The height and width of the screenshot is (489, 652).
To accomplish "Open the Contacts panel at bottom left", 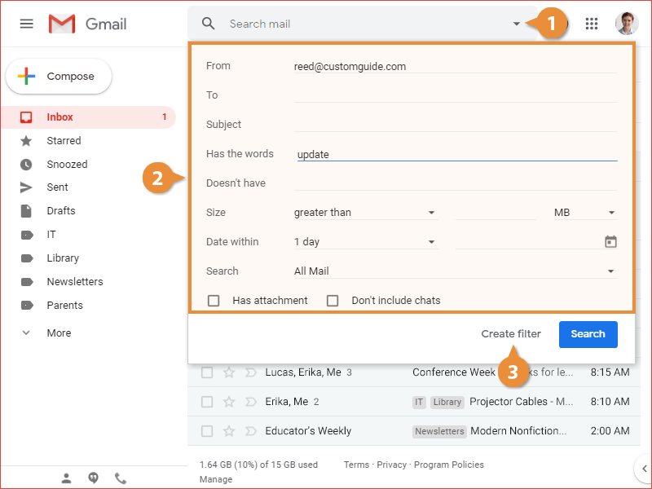I will (66, 478).
